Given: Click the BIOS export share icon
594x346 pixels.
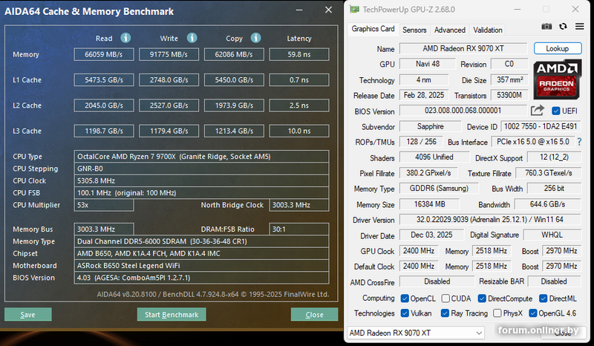Looking at the screenshot, I should pyautogui.click(x=538, y=111).
